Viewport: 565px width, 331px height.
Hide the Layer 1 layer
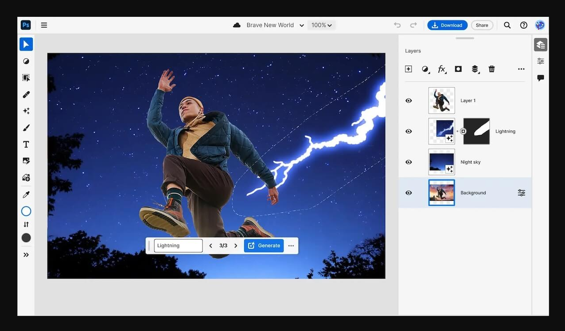point(409,101)
